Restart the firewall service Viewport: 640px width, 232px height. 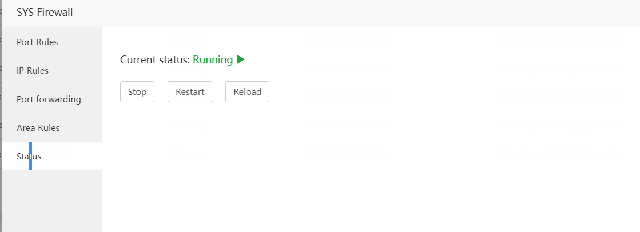pyautogui.click(x=190, y=92)
